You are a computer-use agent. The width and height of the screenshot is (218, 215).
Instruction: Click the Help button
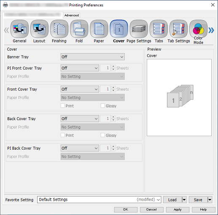tap(204, 210)
